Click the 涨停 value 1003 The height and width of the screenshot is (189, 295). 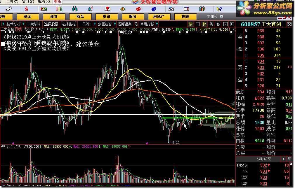click(x=260, y=129)
